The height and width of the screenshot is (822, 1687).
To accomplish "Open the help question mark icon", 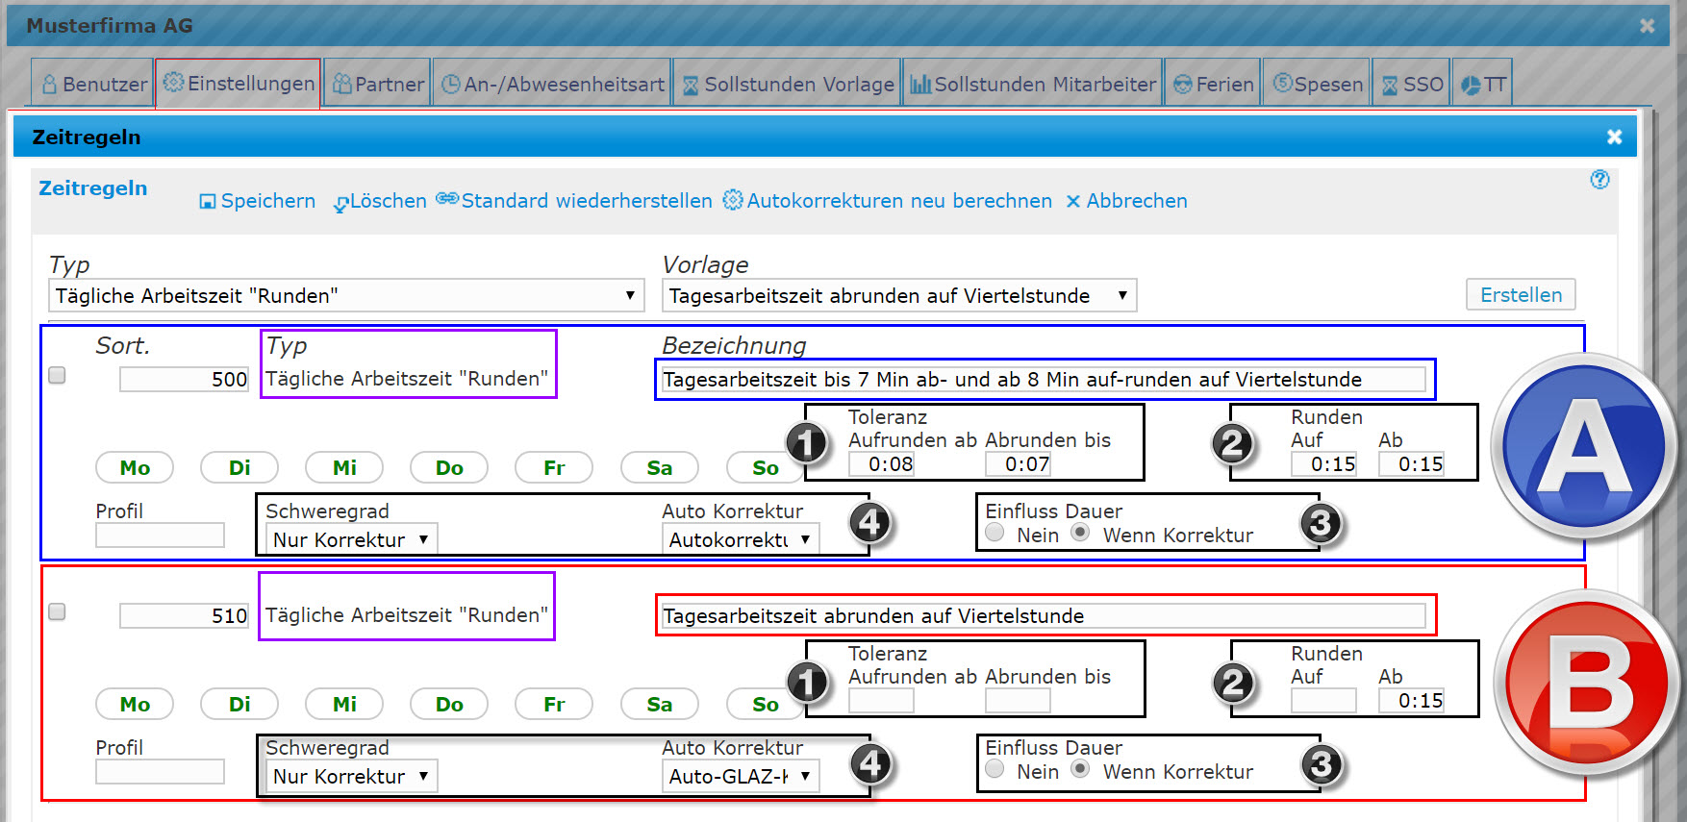I will pyautogui.click(x=1599, y=180).
